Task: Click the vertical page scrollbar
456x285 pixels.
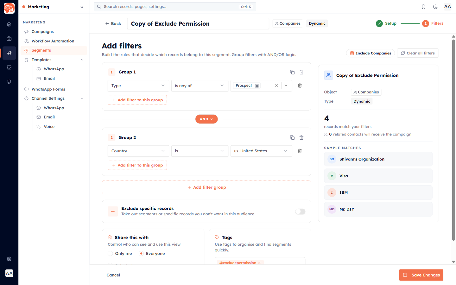Action: [453, 139]
